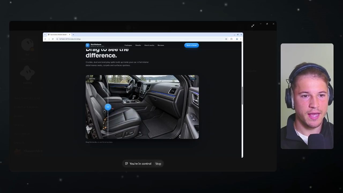This screenshot has height=193, width=343.
Task: Go to the Results nav section
Action: point(138,45)
